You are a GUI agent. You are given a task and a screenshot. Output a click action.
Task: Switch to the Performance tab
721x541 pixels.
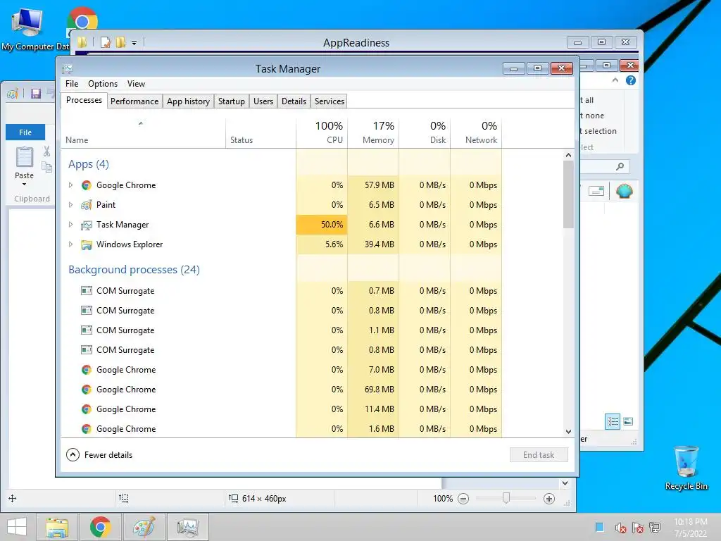point(134,101)
